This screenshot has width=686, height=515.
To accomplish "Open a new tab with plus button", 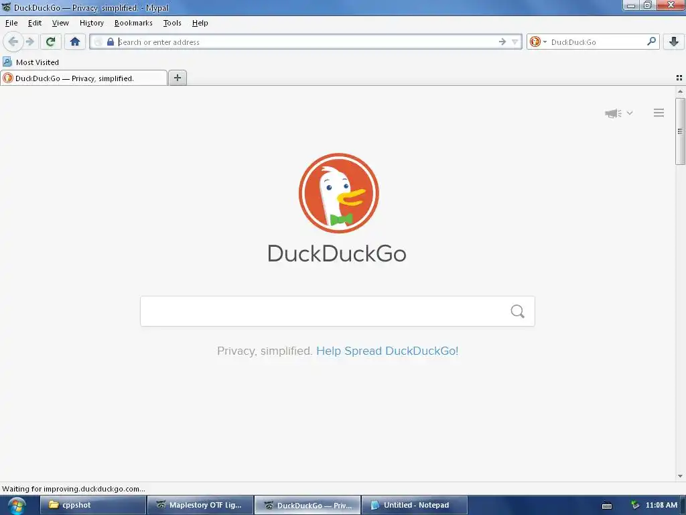I will [x=177, y=78].
